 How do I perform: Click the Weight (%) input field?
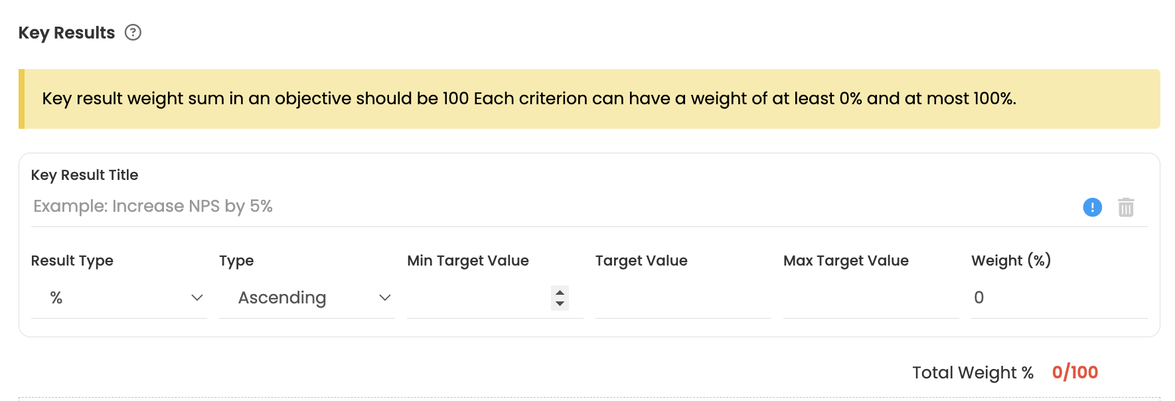[1058, 298]
